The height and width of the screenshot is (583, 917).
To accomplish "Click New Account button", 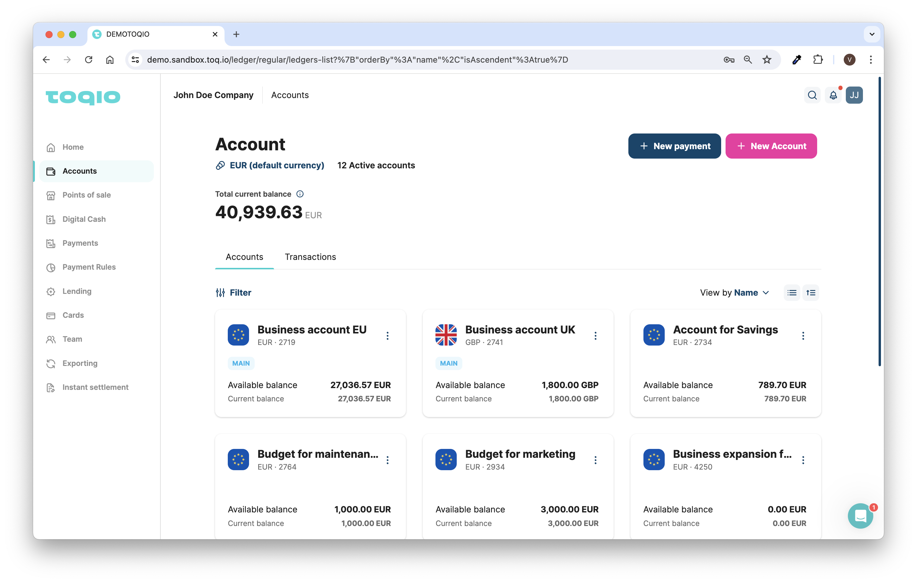I will [771, 146].
